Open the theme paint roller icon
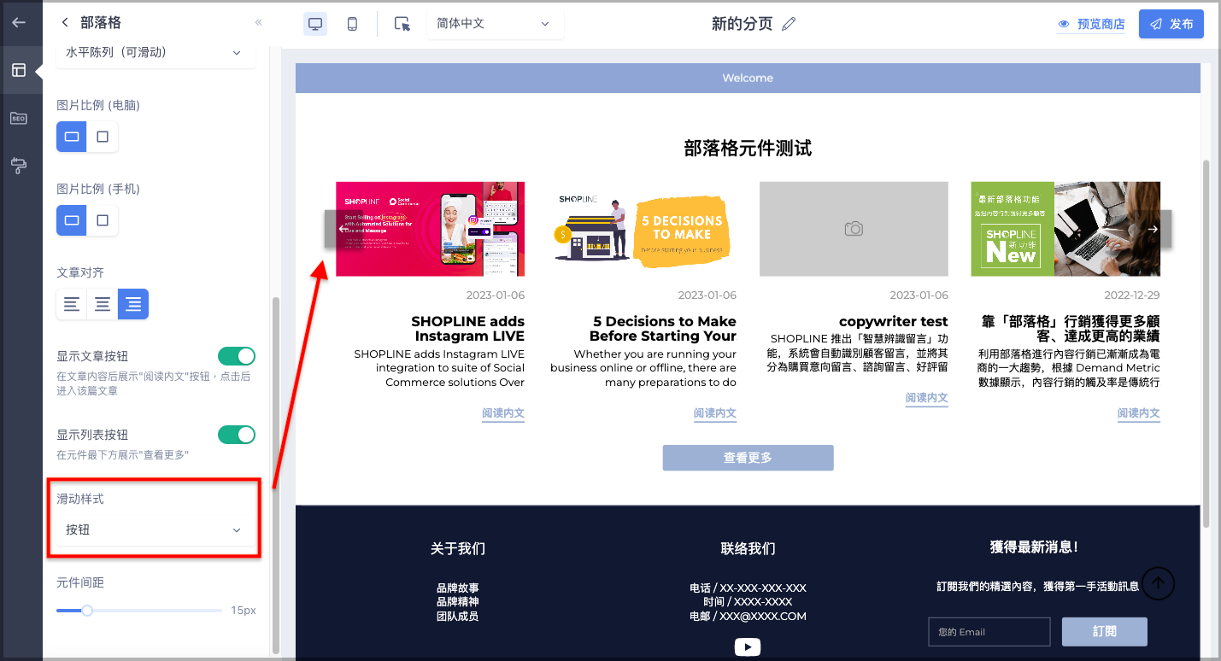 click(19, 166)
